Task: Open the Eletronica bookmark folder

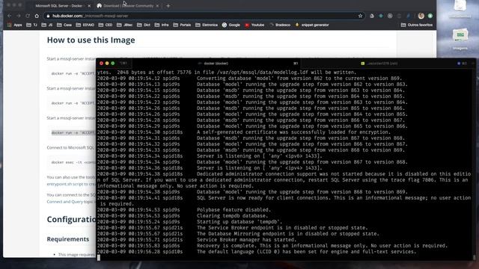Action: click(207, 25)
